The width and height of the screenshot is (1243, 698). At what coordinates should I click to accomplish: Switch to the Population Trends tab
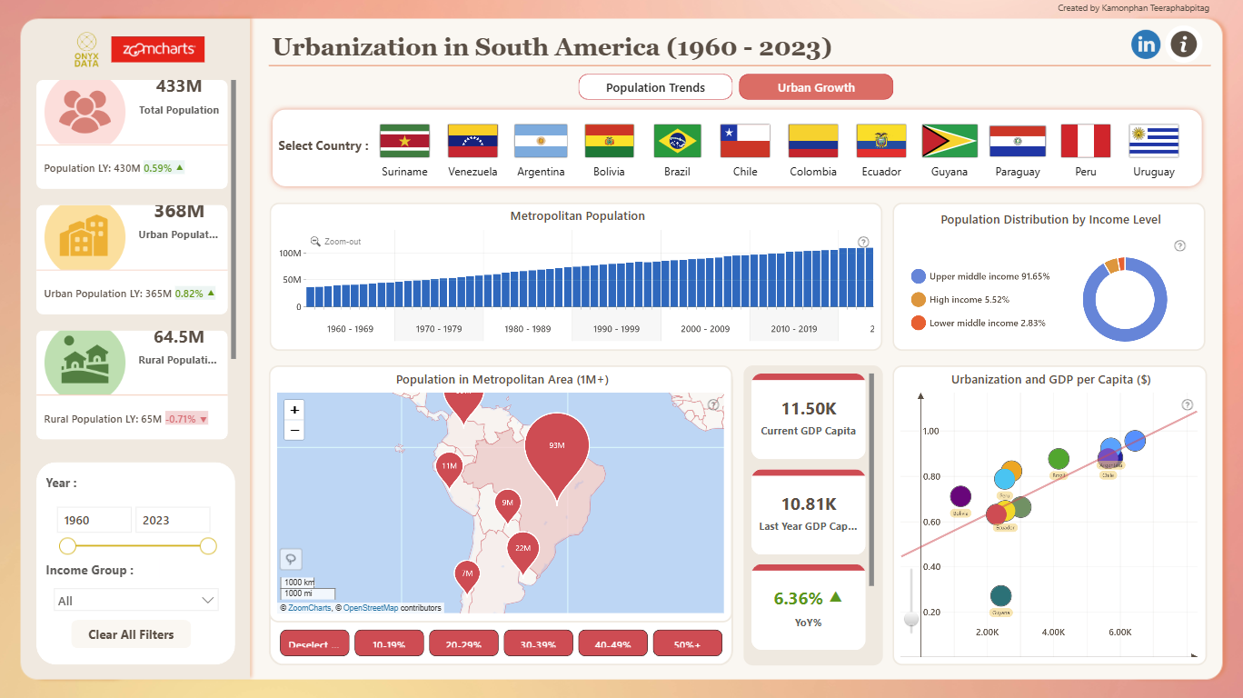click(x=655, y=87)
